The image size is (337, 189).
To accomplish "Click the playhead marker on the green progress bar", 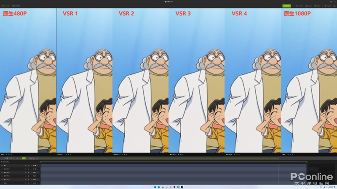I will pyautogui.click(x=278, y=158).
